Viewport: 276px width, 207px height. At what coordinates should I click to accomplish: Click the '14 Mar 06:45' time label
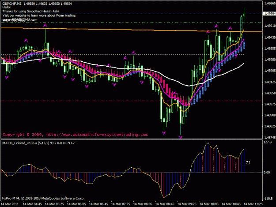98,204
